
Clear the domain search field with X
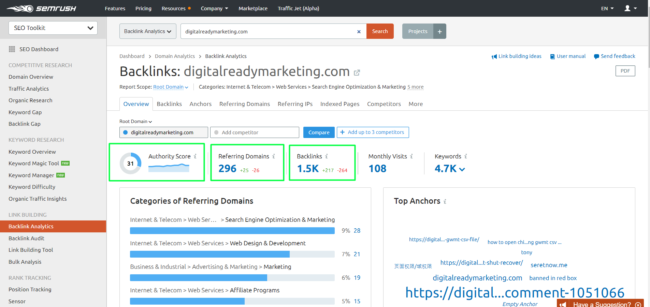pos(359,32)
